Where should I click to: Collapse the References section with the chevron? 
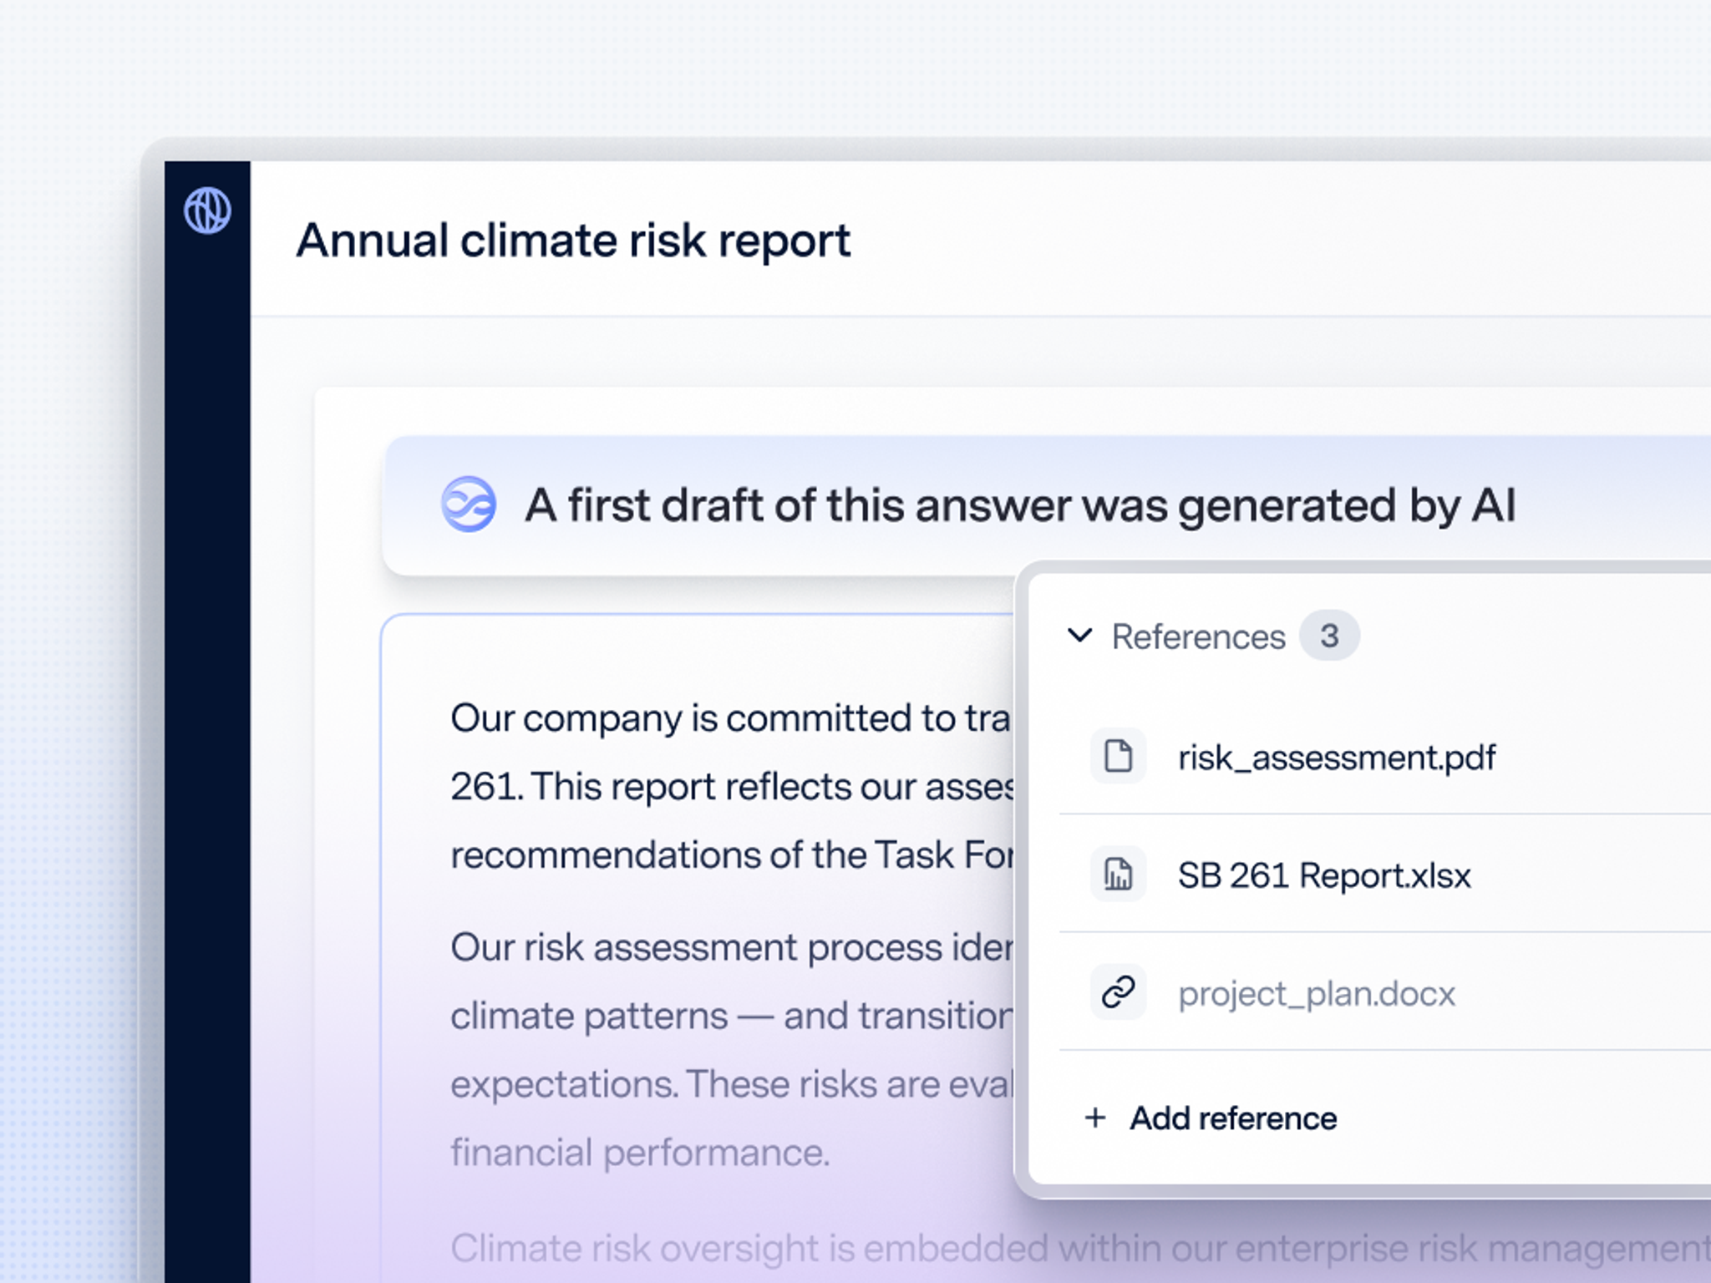[1080, 636]
